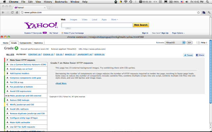
Task: Open the Rulesets YSlow(V2) dropdown
Action: click(x=175, y=43)
